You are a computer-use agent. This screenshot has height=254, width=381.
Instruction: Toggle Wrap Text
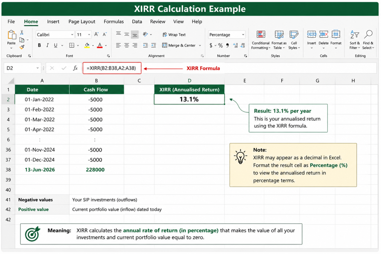coord(174,35)
